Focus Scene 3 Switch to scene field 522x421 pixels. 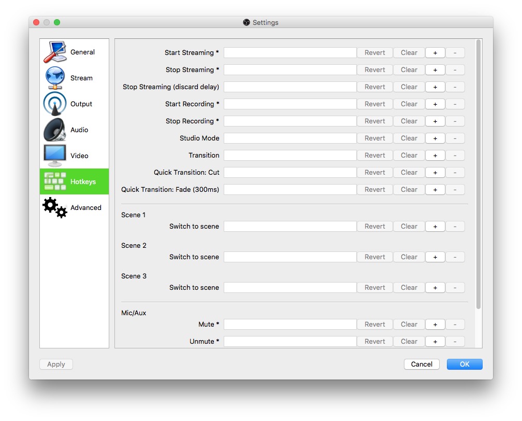click(290, 287)
